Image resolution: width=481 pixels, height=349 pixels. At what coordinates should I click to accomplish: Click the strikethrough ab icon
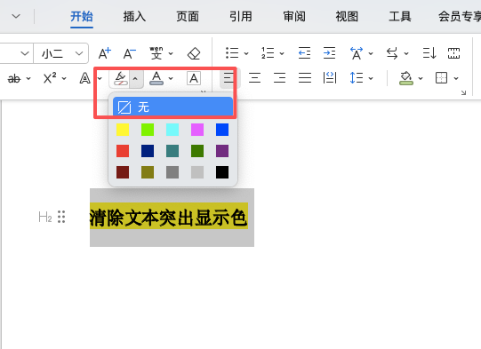[x=14, y=79]
